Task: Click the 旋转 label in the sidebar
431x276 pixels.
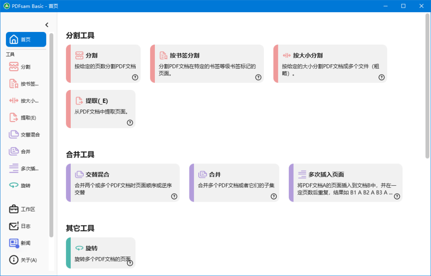Action: [x=26, y=186]
